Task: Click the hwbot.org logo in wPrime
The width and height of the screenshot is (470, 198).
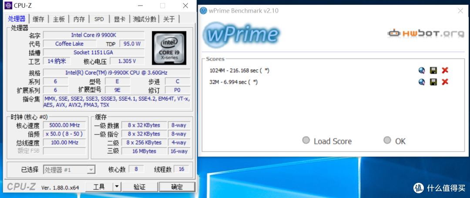Action: pyautogui.click(x=425, y=33)
